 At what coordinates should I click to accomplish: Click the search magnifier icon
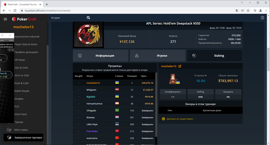coord(88,18)
